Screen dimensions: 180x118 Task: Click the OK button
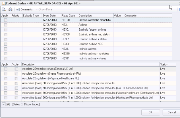(150, 113)
